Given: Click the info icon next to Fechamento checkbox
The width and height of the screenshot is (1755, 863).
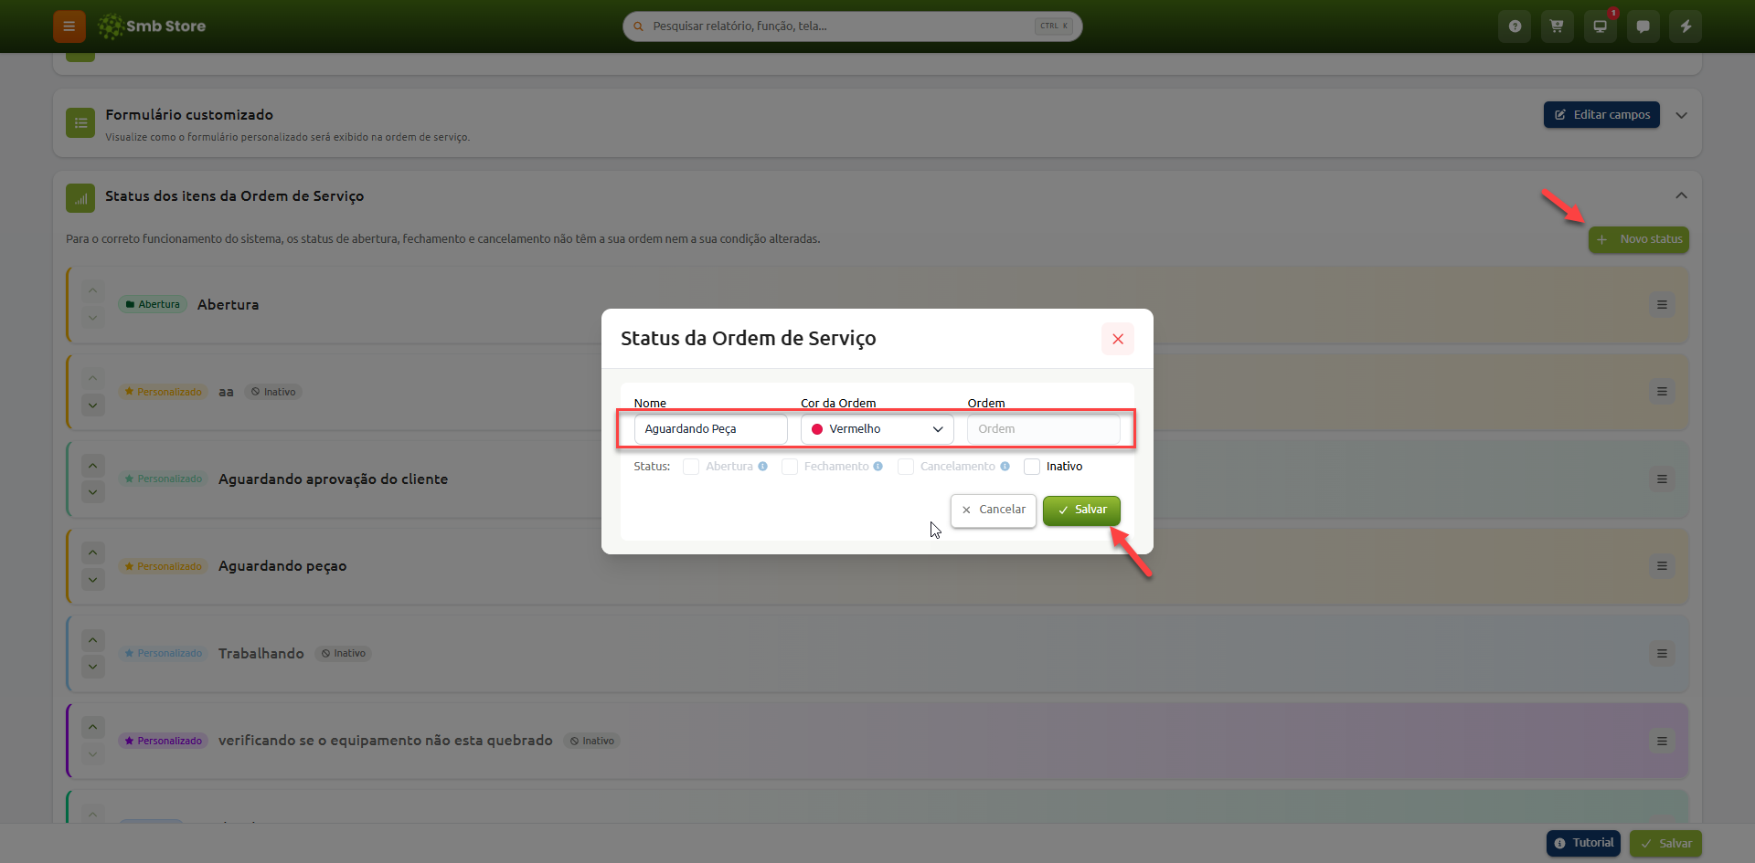Looking at the screenshot, I should tap(877, 467).
